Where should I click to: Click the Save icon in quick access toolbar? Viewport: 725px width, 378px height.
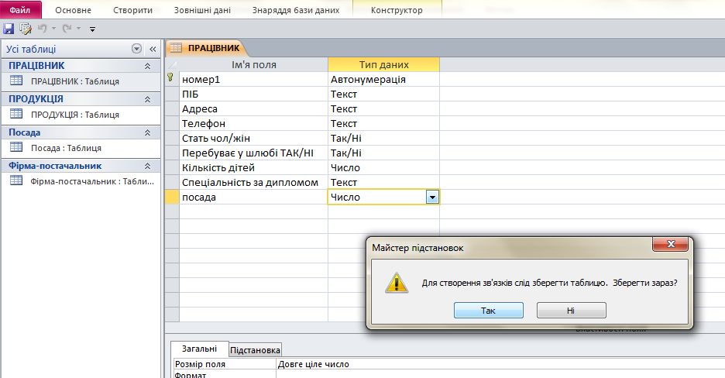point(9,29)
